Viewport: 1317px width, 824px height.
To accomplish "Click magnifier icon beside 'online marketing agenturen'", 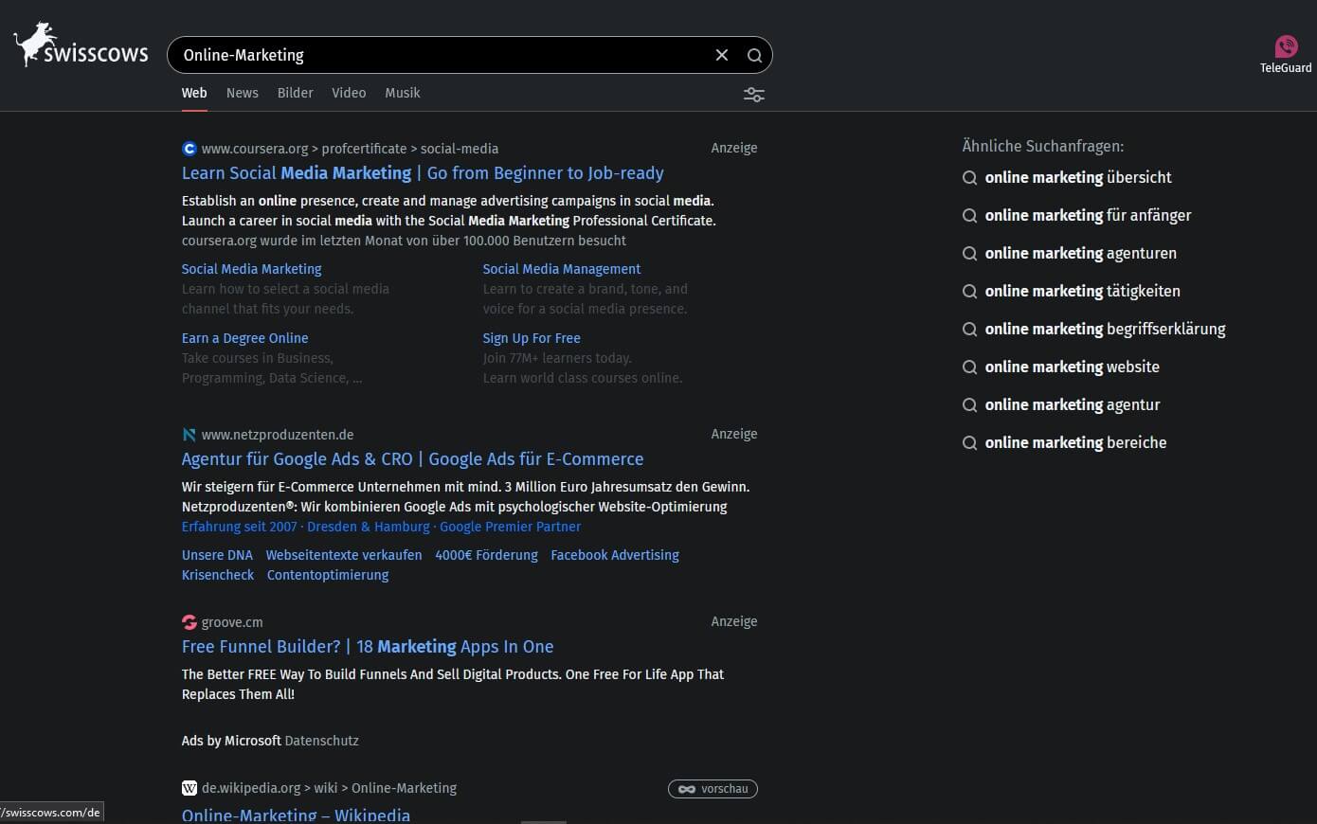I will (969, 254).
